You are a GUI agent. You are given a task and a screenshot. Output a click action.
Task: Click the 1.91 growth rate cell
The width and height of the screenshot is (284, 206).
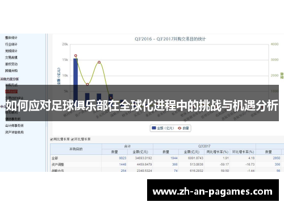point(225,158)
